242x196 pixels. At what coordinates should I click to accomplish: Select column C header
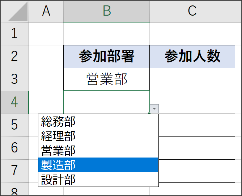click(192, 11)
